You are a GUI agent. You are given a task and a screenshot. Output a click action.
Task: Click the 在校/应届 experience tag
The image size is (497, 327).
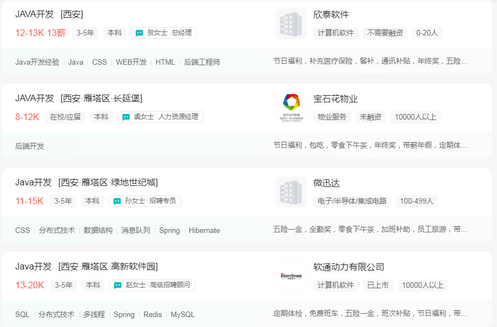(x=65, y=117)
